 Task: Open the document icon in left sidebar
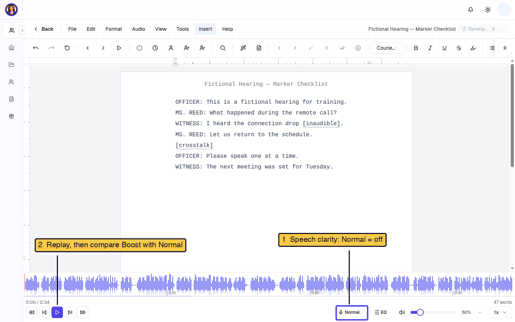point(11,99)
